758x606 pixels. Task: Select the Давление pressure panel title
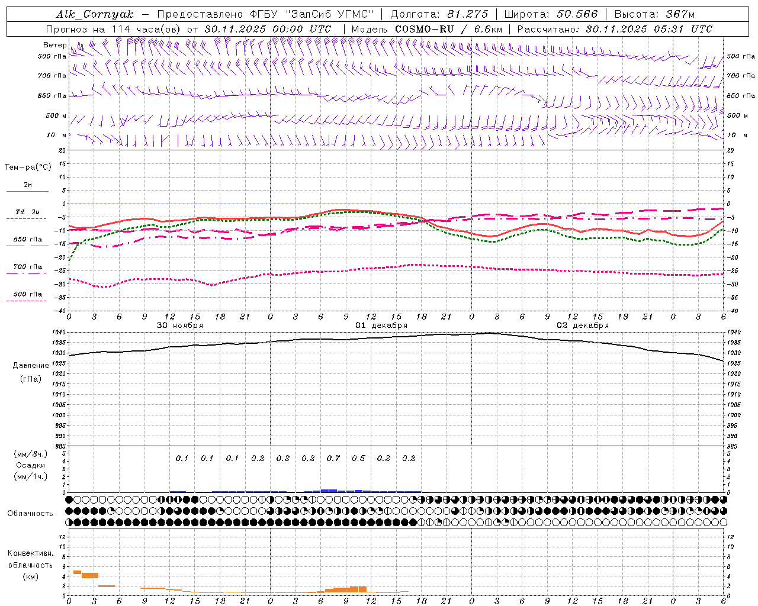31,366
